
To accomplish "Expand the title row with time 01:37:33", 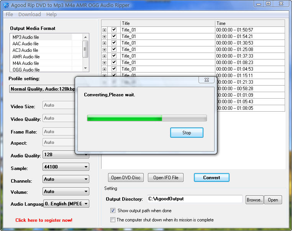I will click(105, 56).
